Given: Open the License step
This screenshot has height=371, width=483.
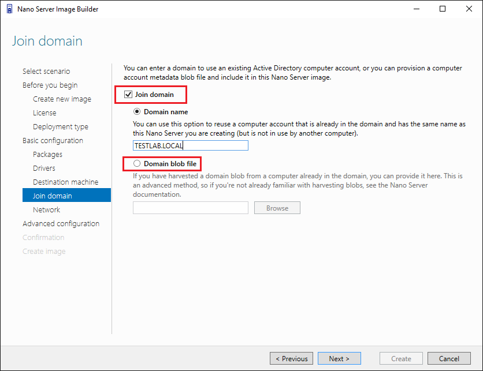Looking at the screenshot, I should 44,113.
